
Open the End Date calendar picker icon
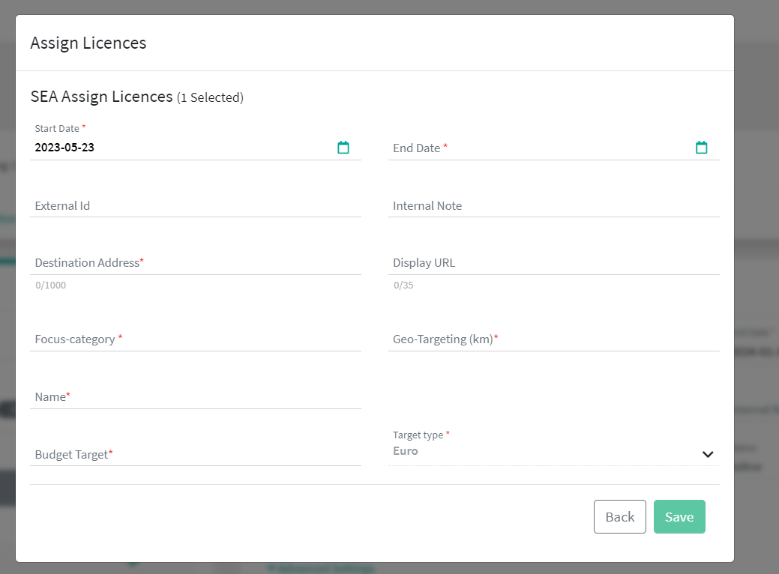701,148
